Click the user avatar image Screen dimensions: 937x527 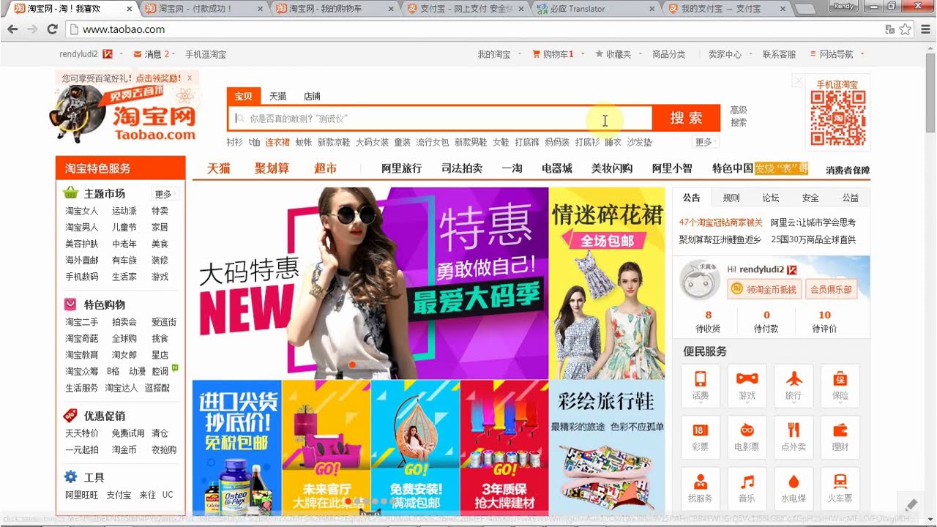pos(700,280)
